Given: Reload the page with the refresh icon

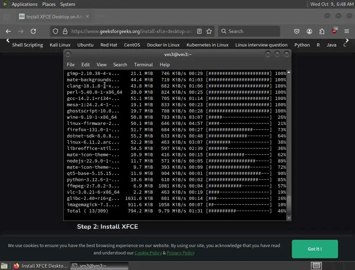Looking at the screenshot, I should 33,31.
